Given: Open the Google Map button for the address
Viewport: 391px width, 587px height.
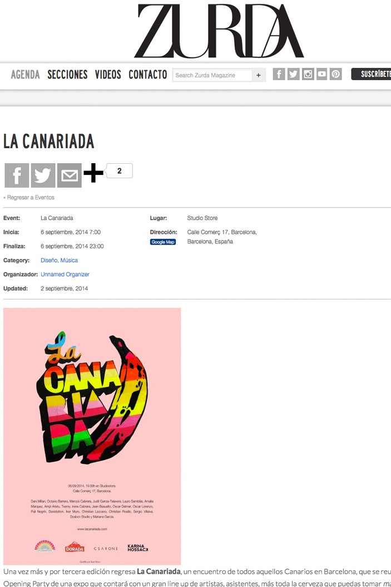Looking at the screenshot, I should 163,242.
